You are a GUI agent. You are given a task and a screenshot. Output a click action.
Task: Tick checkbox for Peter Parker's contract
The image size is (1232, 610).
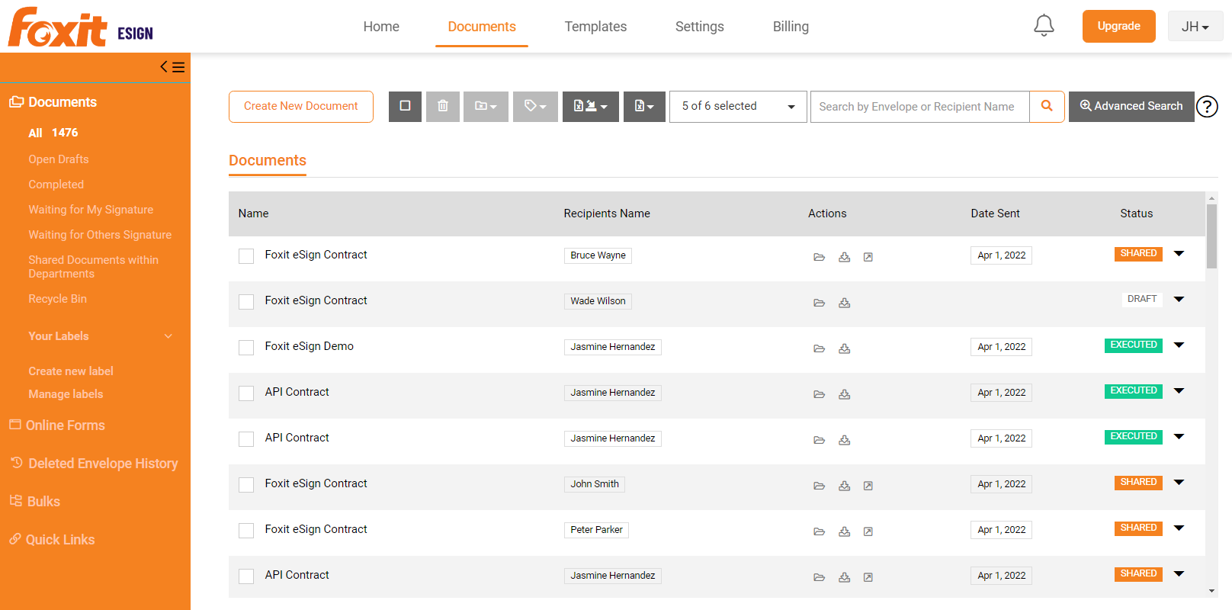tap(246, 531)
